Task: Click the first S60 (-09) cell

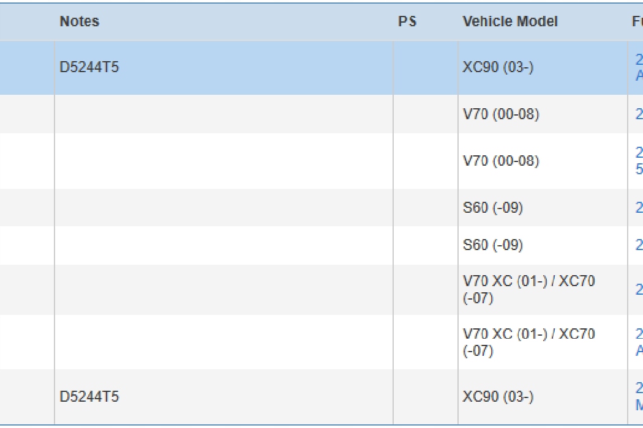Action: tap(493, 208)
